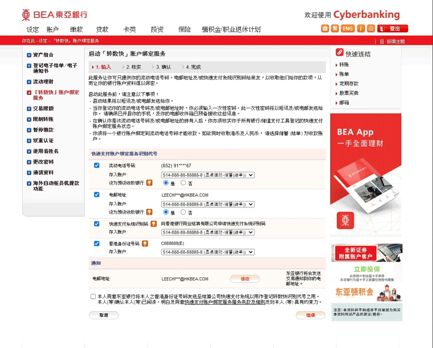Open 强积金/职业退休计划 menu
The image size is (433, 348).
tap(231, 30)
